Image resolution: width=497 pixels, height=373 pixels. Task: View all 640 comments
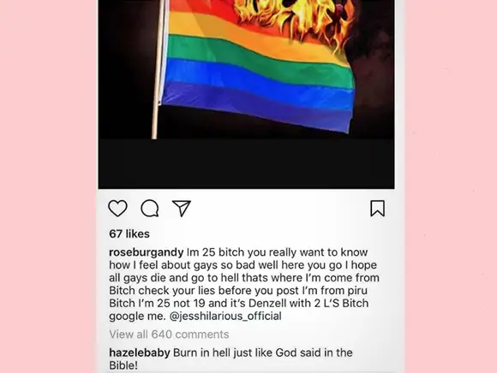(169, 335)
